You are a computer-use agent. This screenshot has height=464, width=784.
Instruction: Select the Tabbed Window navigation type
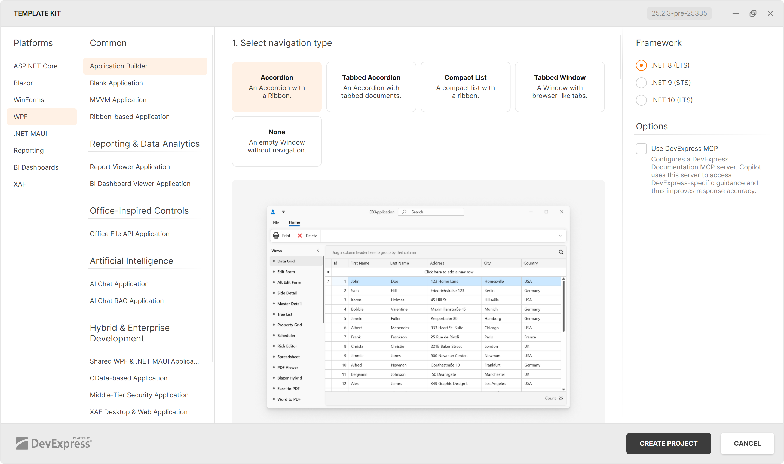559,87
